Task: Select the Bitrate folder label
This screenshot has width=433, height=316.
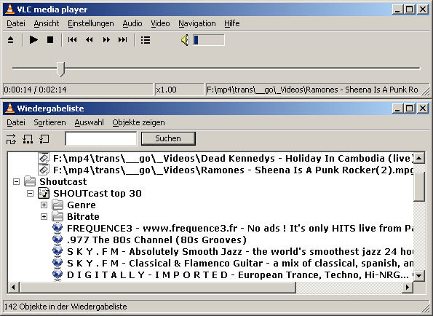Action: click(83, 216)
